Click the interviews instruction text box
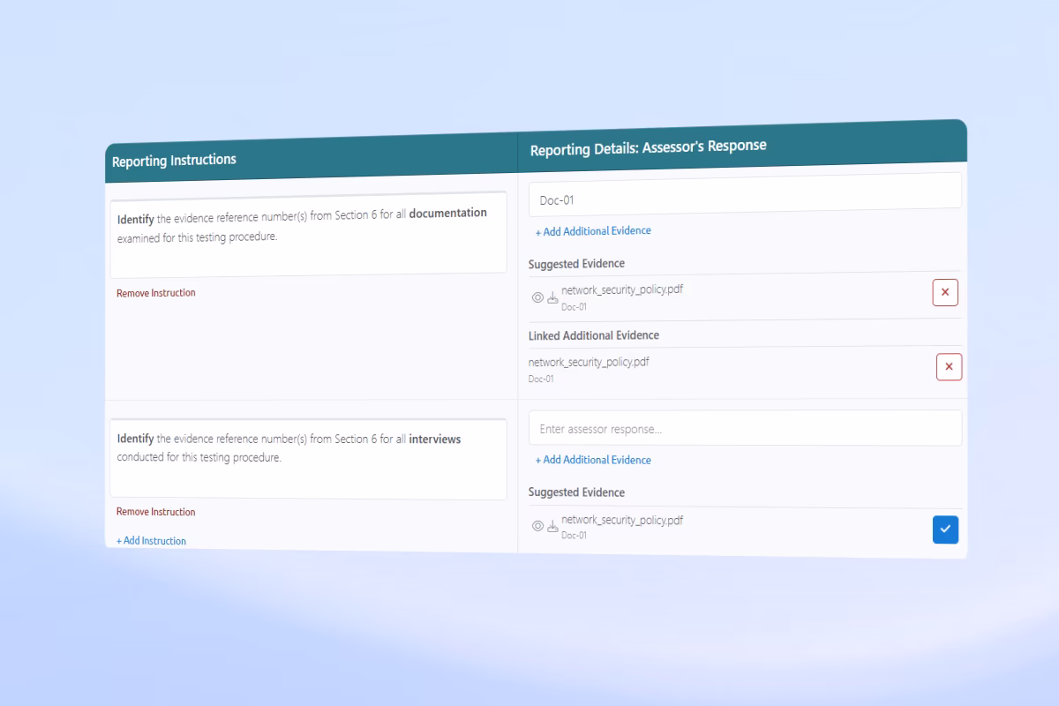The image size is (1059, 706). click(308, 459)
